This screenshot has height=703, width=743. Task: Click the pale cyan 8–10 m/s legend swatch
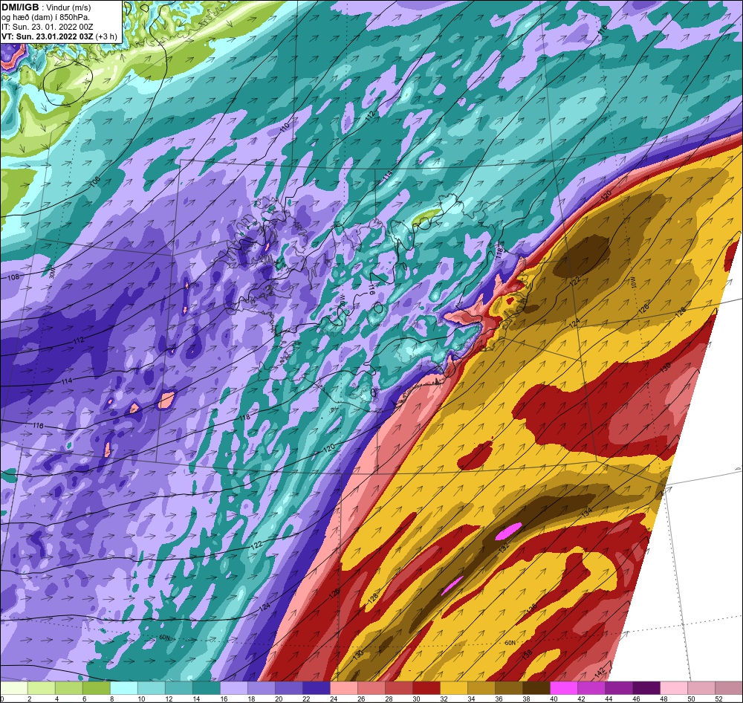(125, 688)
